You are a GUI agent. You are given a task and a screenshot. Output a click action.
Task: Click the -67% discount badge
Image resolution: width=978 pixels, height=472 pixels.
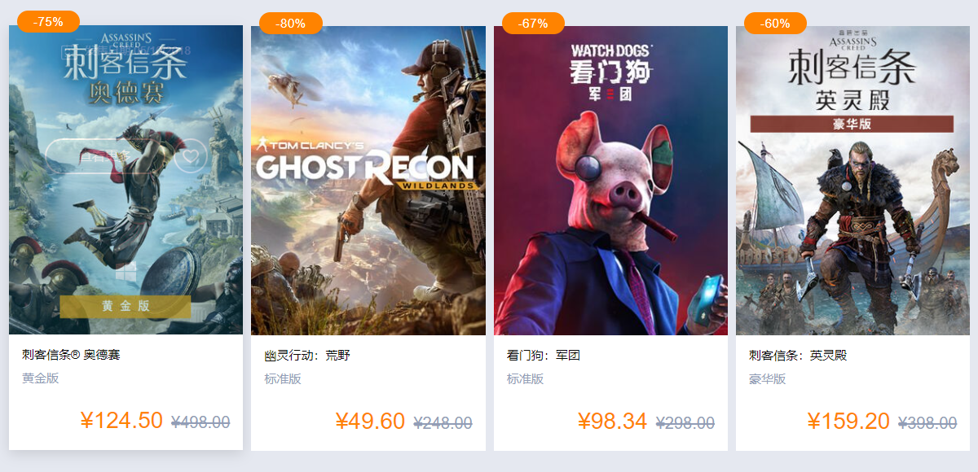click(533, 24)
